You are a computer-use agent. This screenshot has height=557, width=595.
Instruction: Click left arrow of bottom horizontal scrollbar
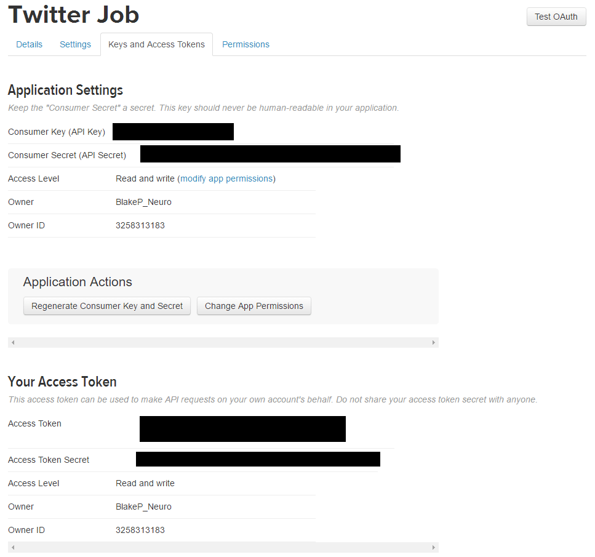pos(13,548)
